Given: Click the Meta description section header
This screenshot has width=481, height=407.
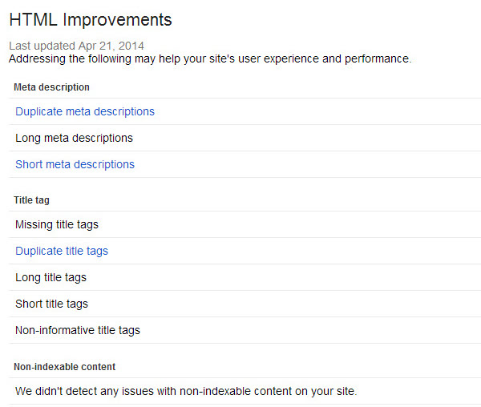Looking at the screenshot, I should 51,87.
